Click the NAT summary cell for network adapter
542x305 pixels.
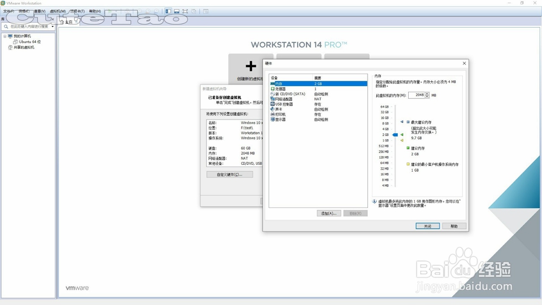[318, 99]
